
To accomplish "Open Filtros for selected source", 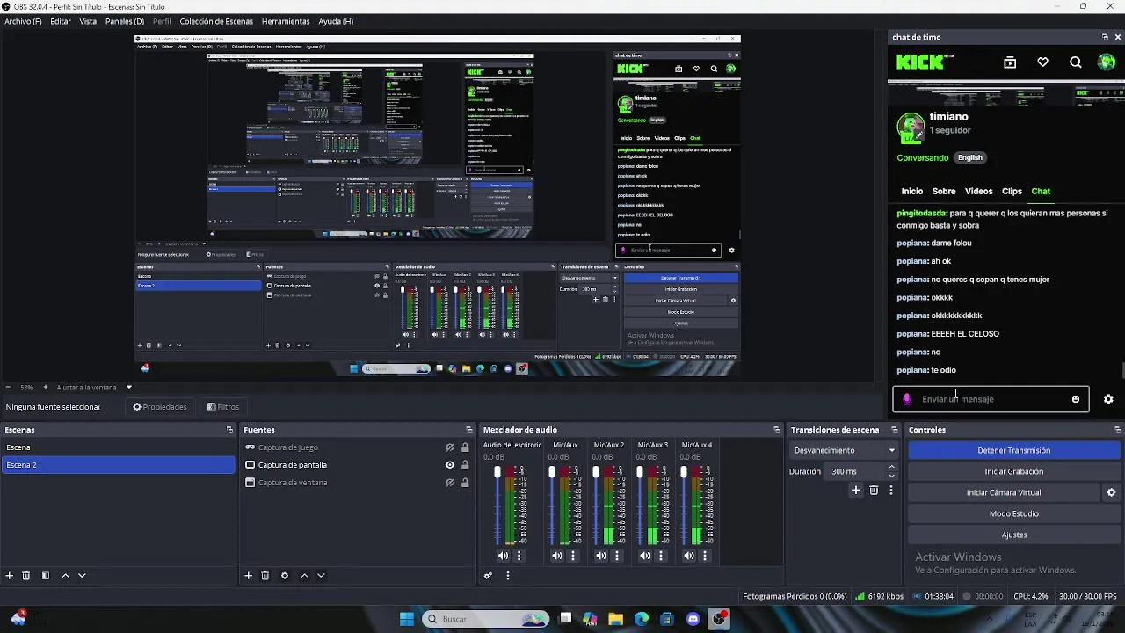I will pyautogui.click(x=223, y=407).
